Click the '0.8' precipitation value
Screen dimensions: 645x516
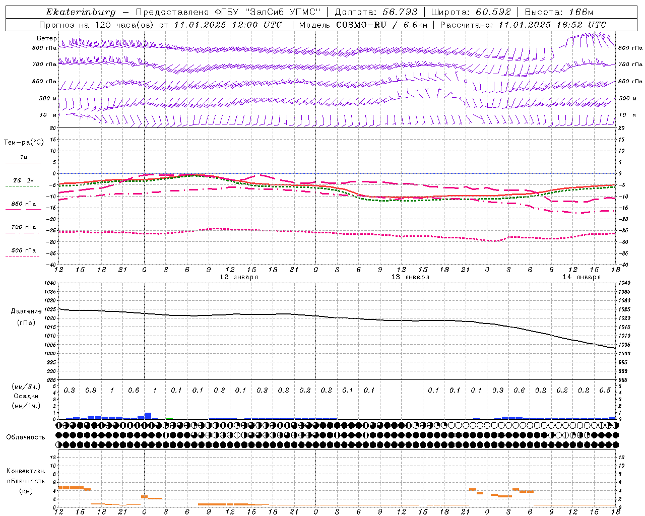(91, 390)
